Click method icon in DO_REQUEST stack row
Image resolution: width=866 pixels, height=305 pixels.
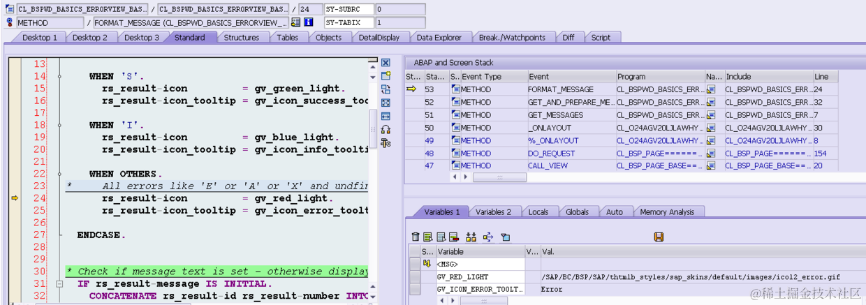pyautogui.click(x=455, y=153)
